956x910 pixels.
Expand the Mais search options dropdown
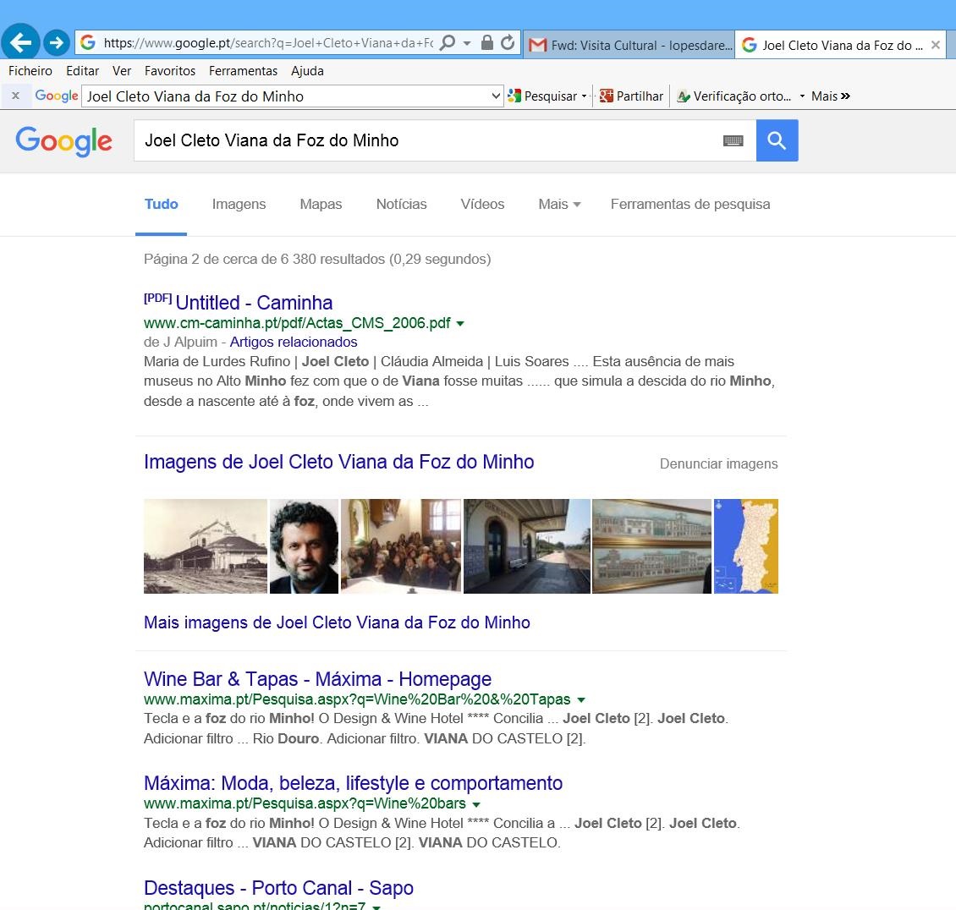tap(559, 204)
